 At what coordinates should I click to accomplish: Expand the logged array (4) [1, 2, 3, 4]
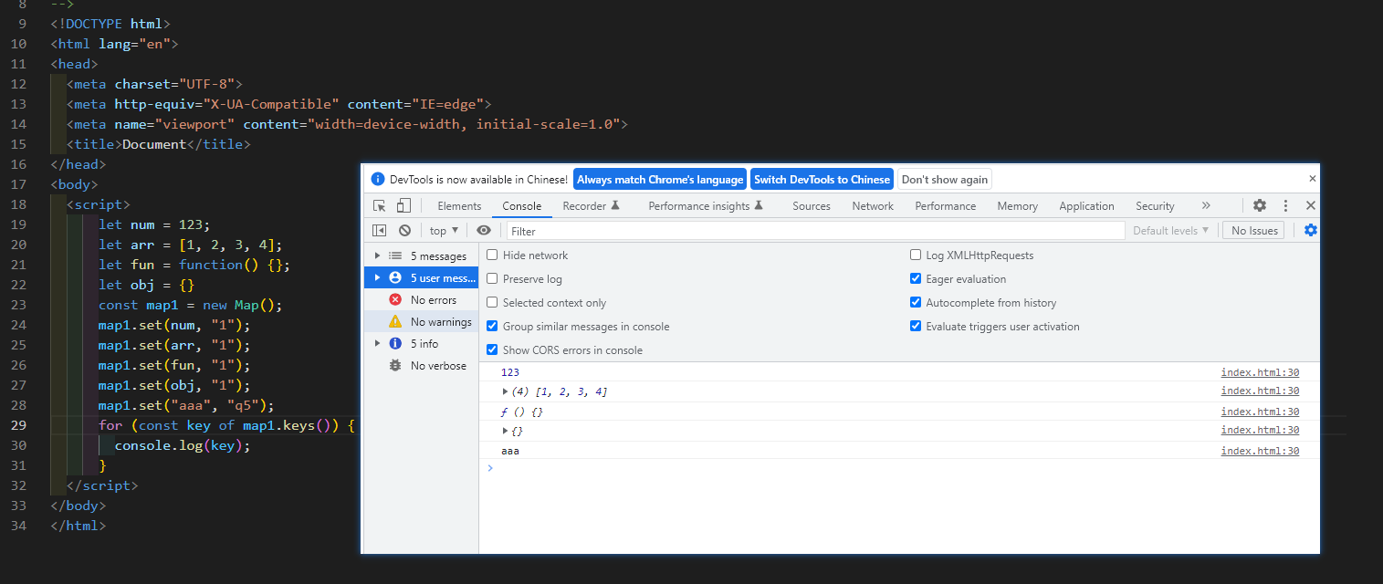point(505,391)
